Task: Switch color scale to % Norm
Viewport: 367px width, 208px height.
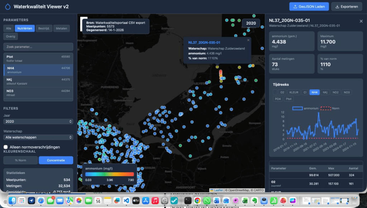Action: click(x=20, y=160)
